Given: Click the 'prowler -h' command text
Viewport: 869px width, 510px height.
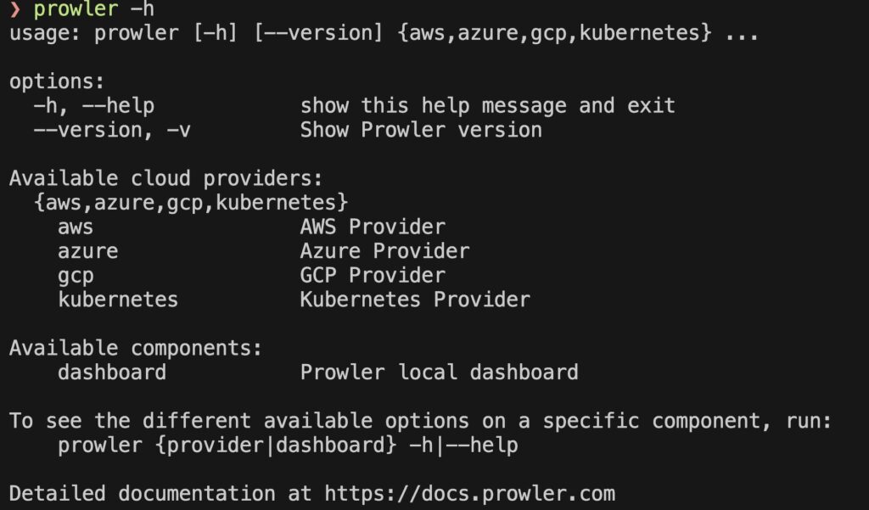Looking at the screenshot, I should point(93,9).
